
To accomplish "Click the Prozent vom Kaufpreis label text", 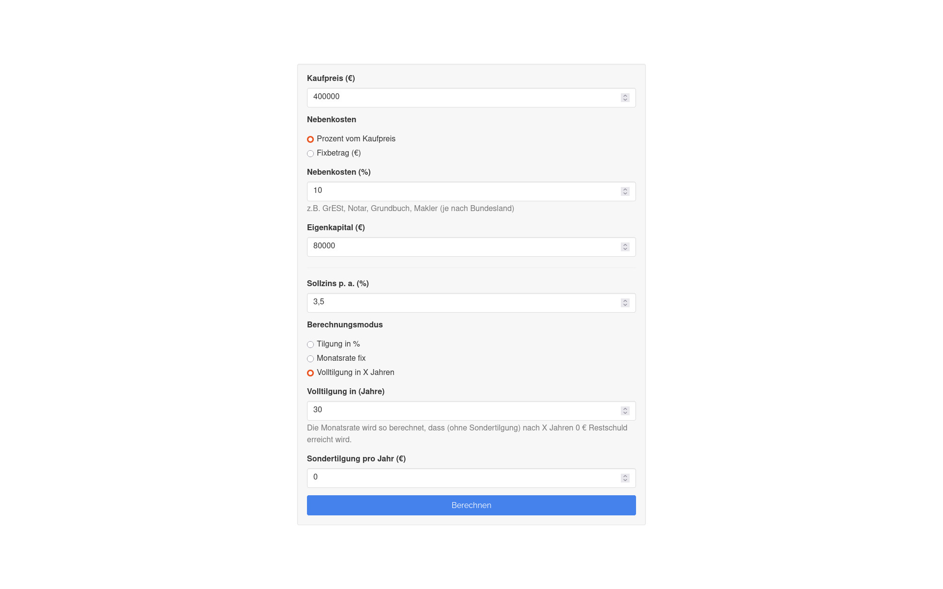I will coord(356,139).
